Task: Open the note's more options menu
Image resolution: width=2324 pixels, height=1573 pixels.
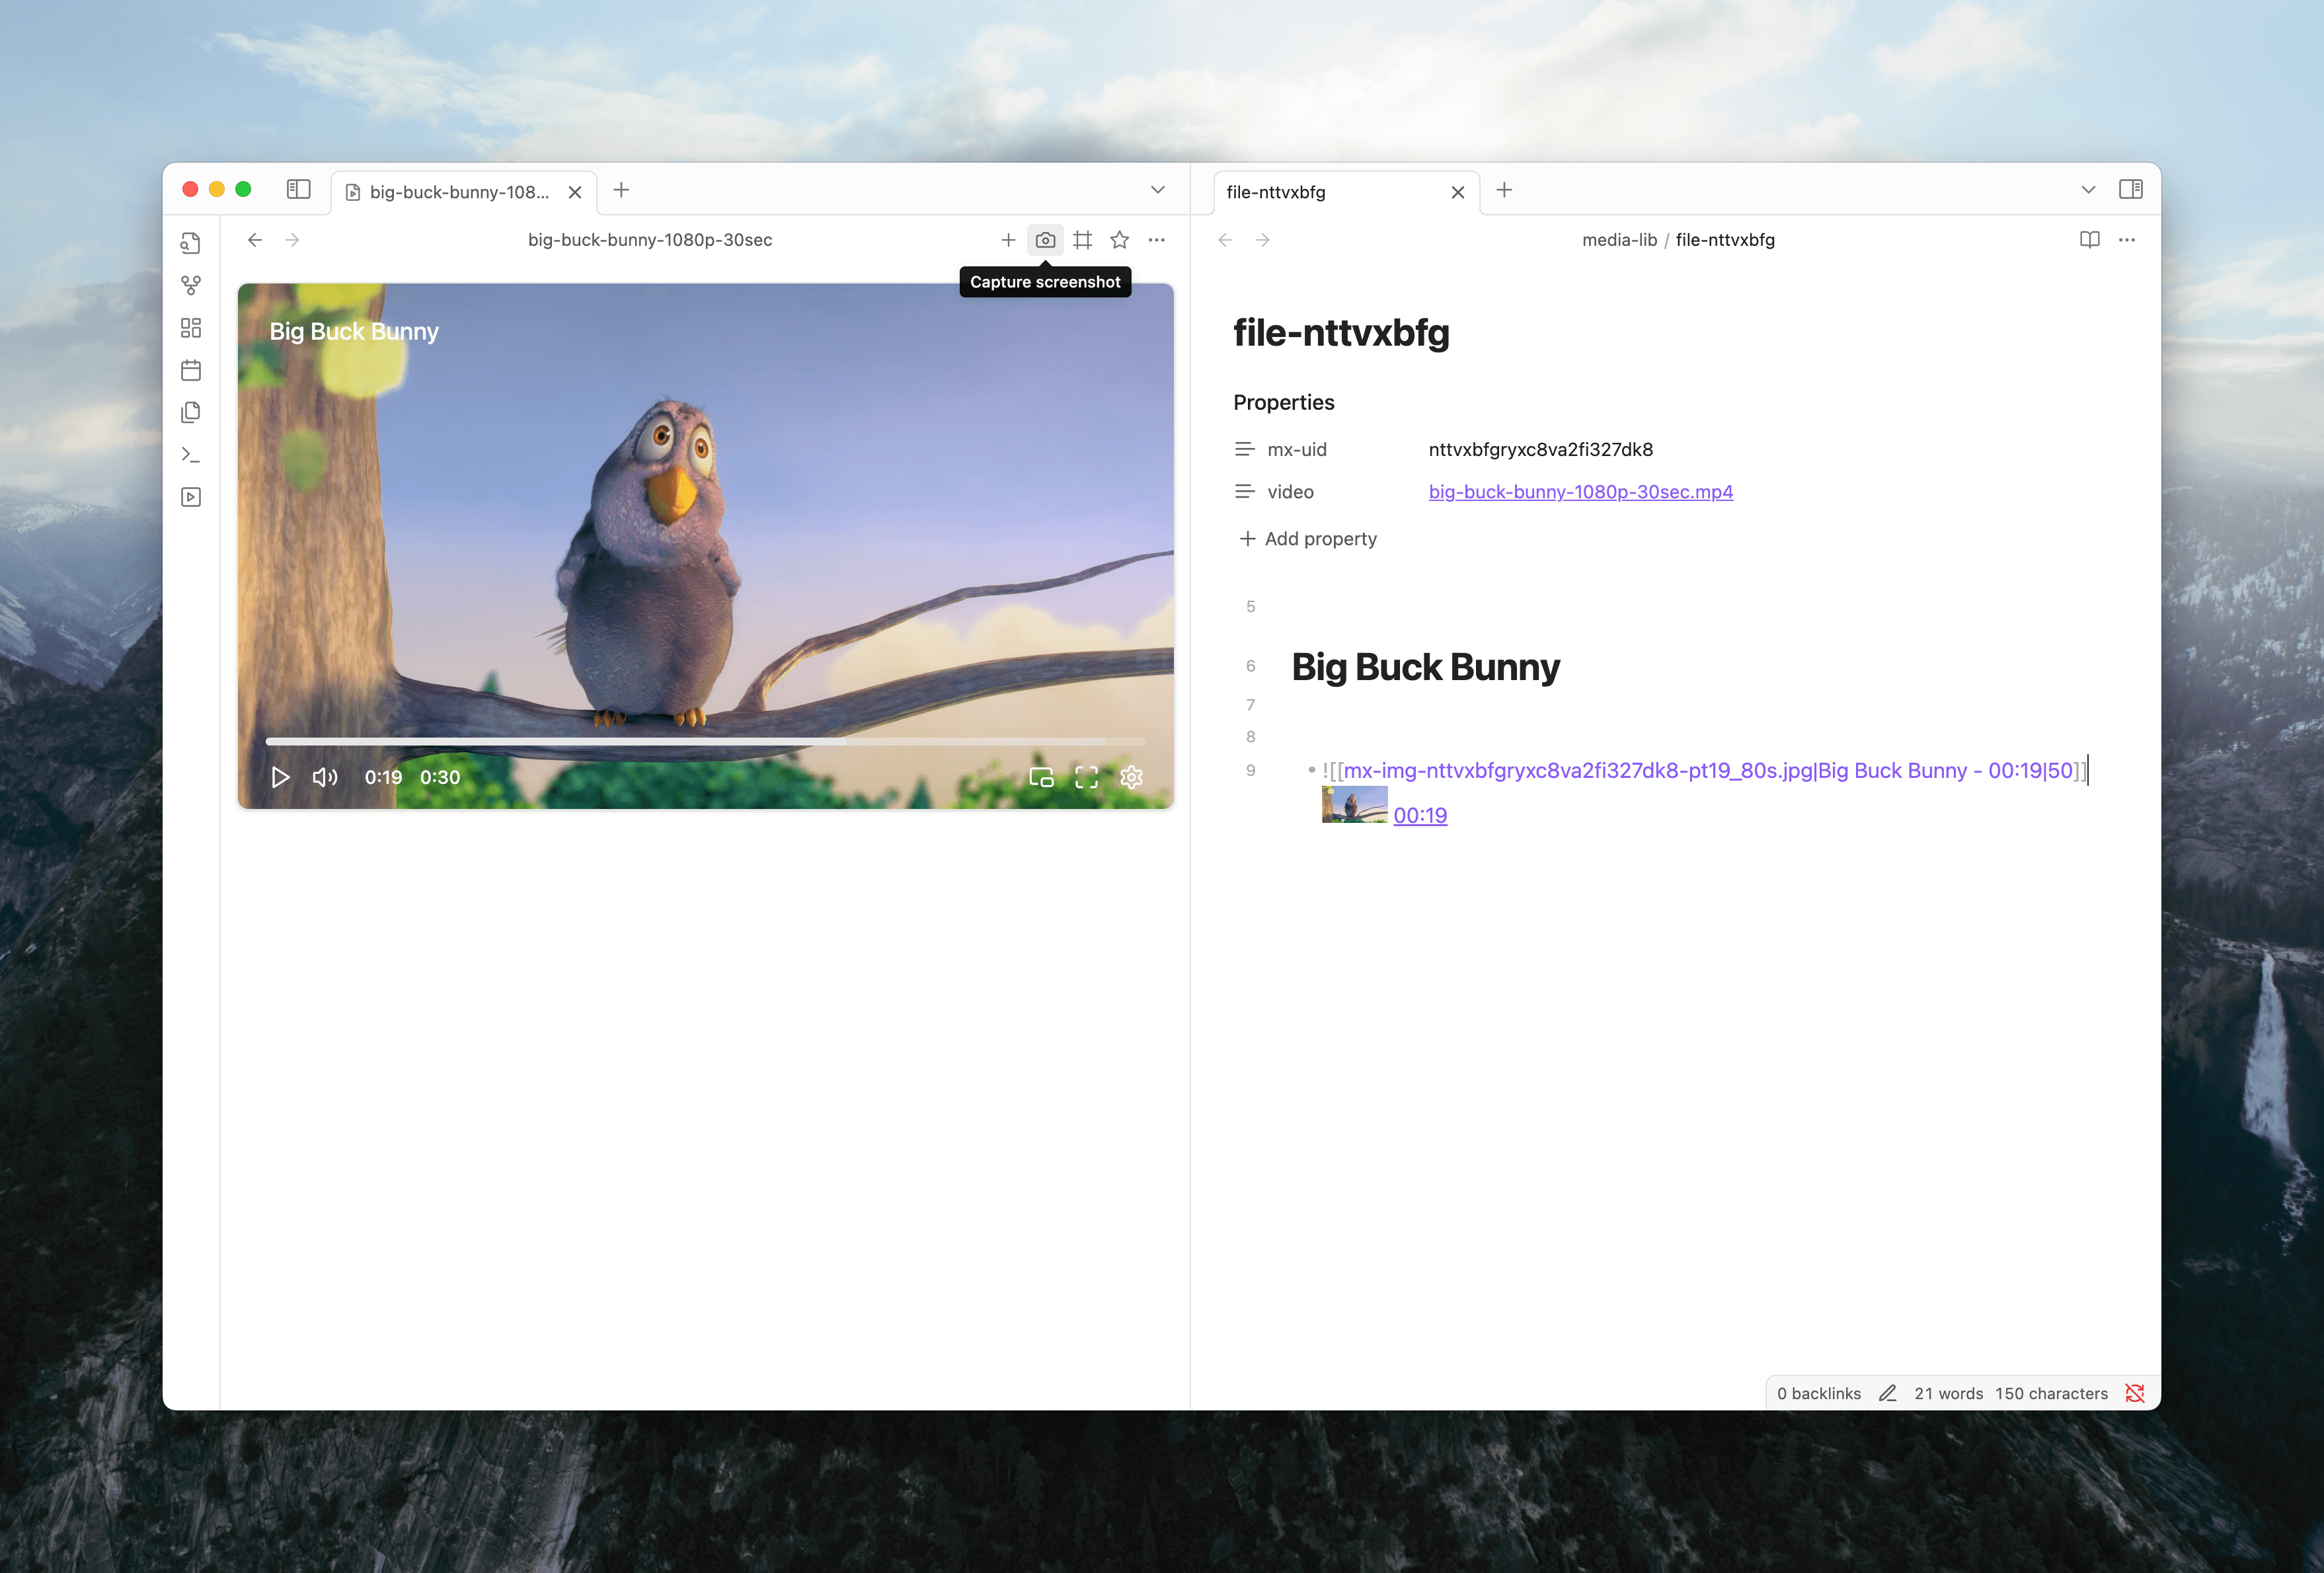Action: (2127, 240)
